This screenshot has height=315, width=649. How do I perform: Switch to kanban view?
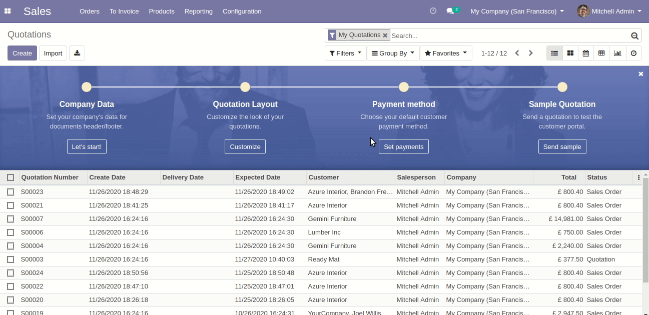click(570, 53)
